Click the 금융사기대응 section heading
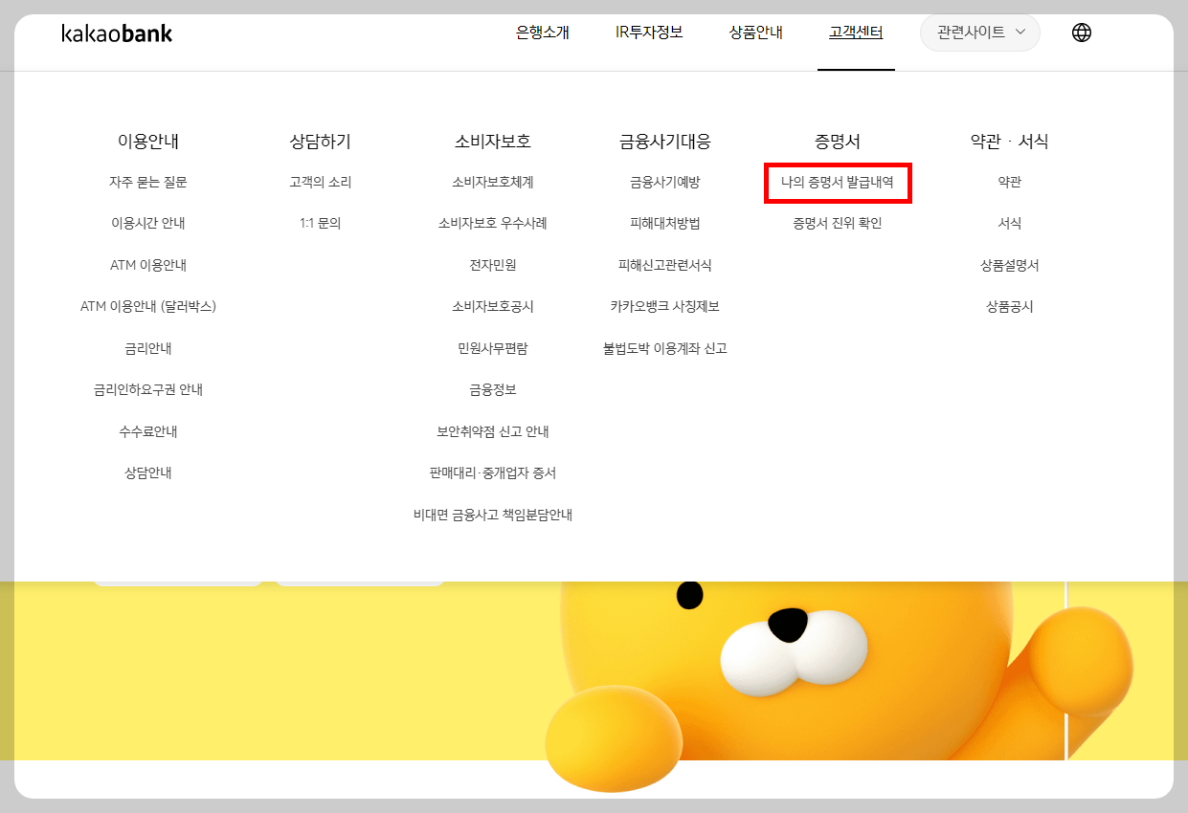The height and width of the screenshot is (813, 1188). (x=665, y=142)
